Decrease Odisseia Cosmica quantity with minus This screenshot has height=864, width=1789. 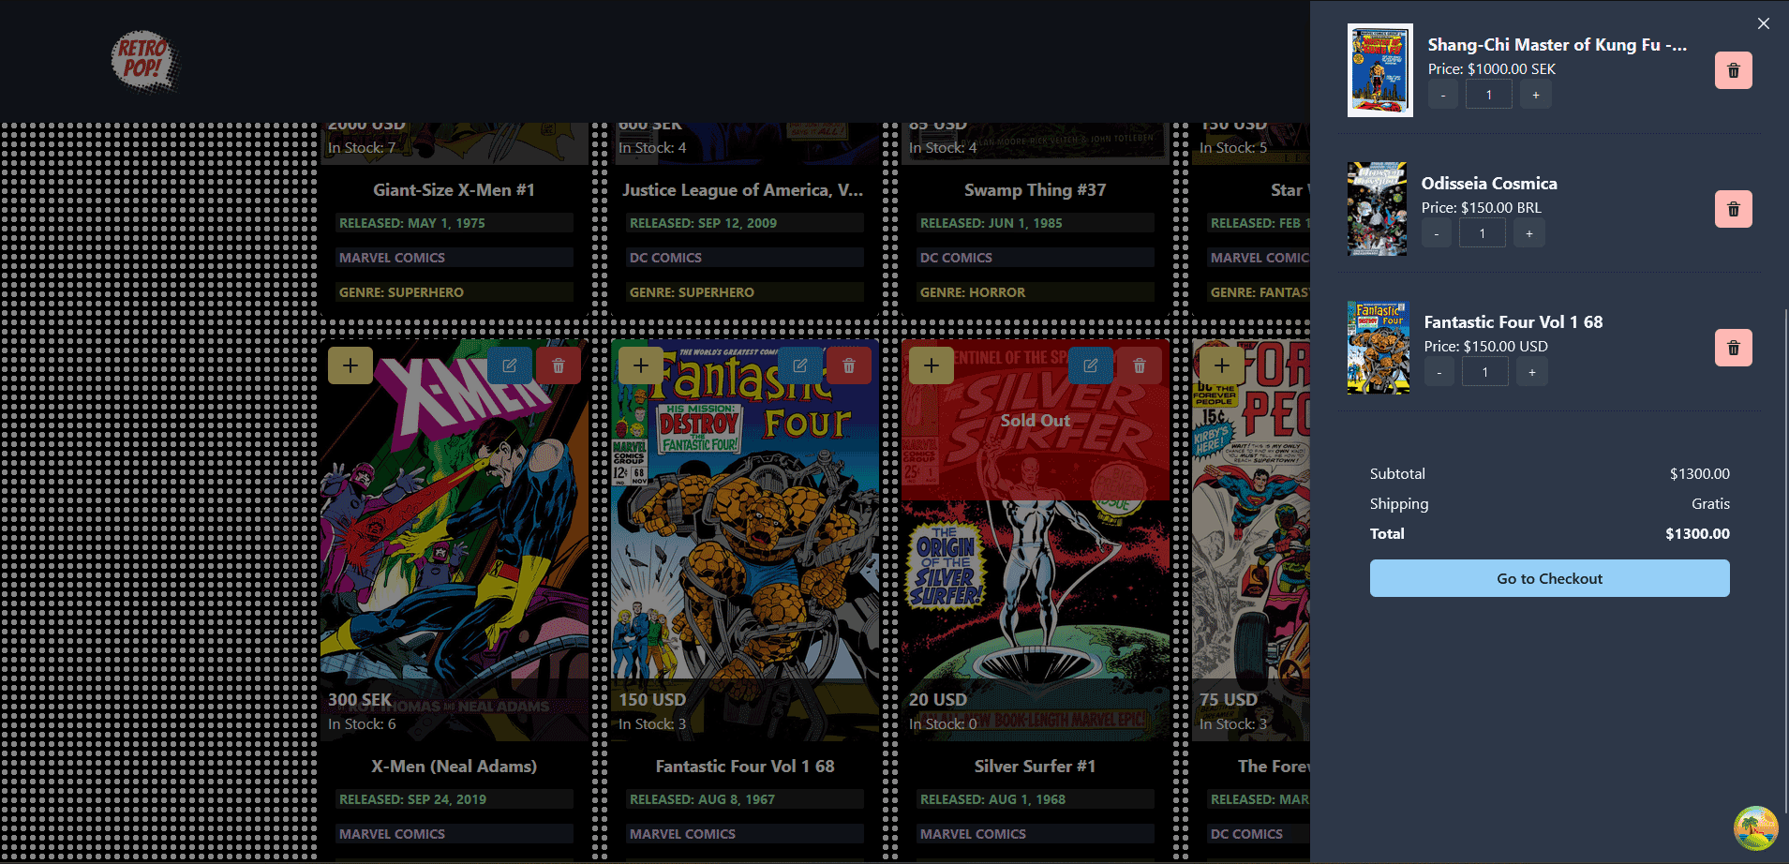(1436, 232)
